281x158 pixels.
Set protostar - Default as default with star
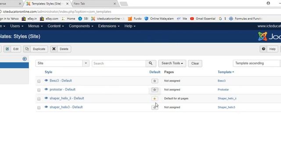155,90
